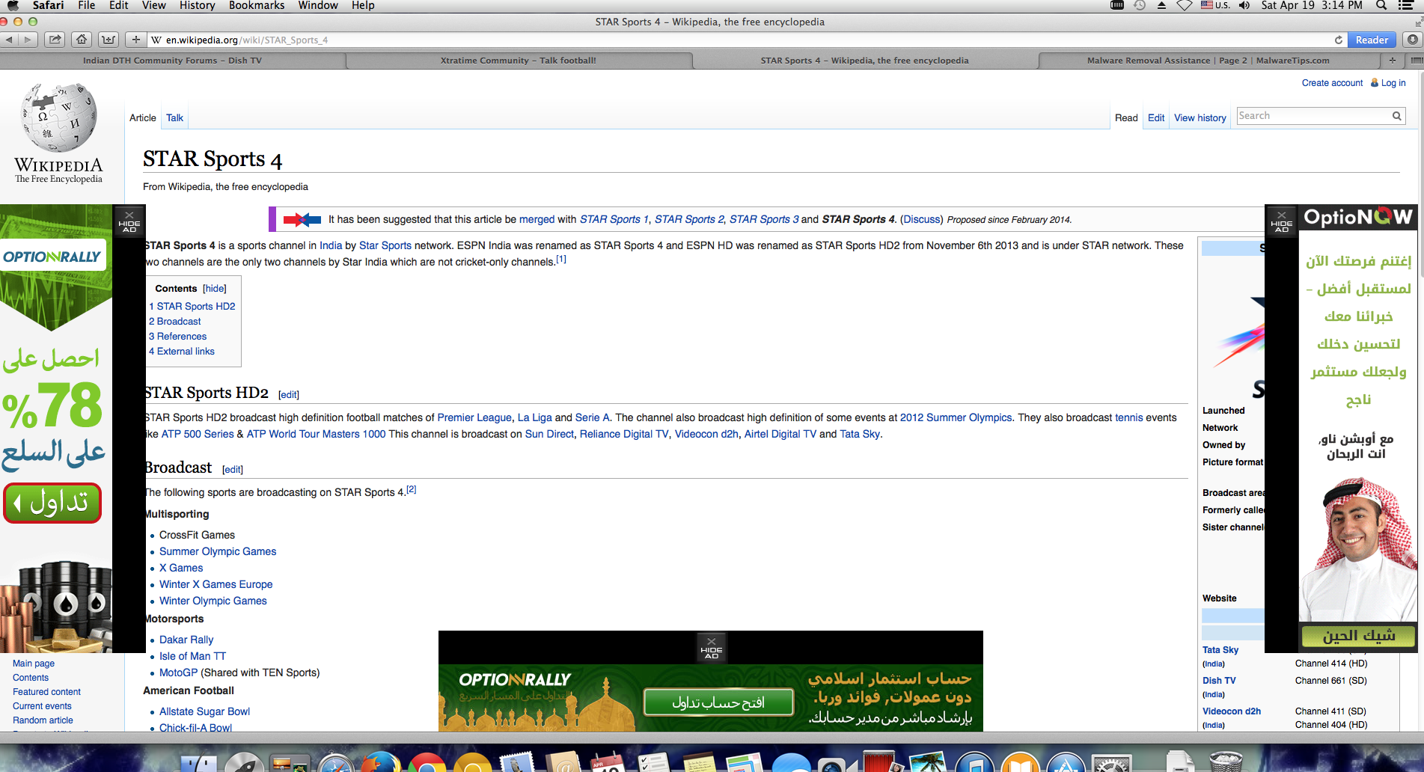Click the Log in link

pos(1393,83)
